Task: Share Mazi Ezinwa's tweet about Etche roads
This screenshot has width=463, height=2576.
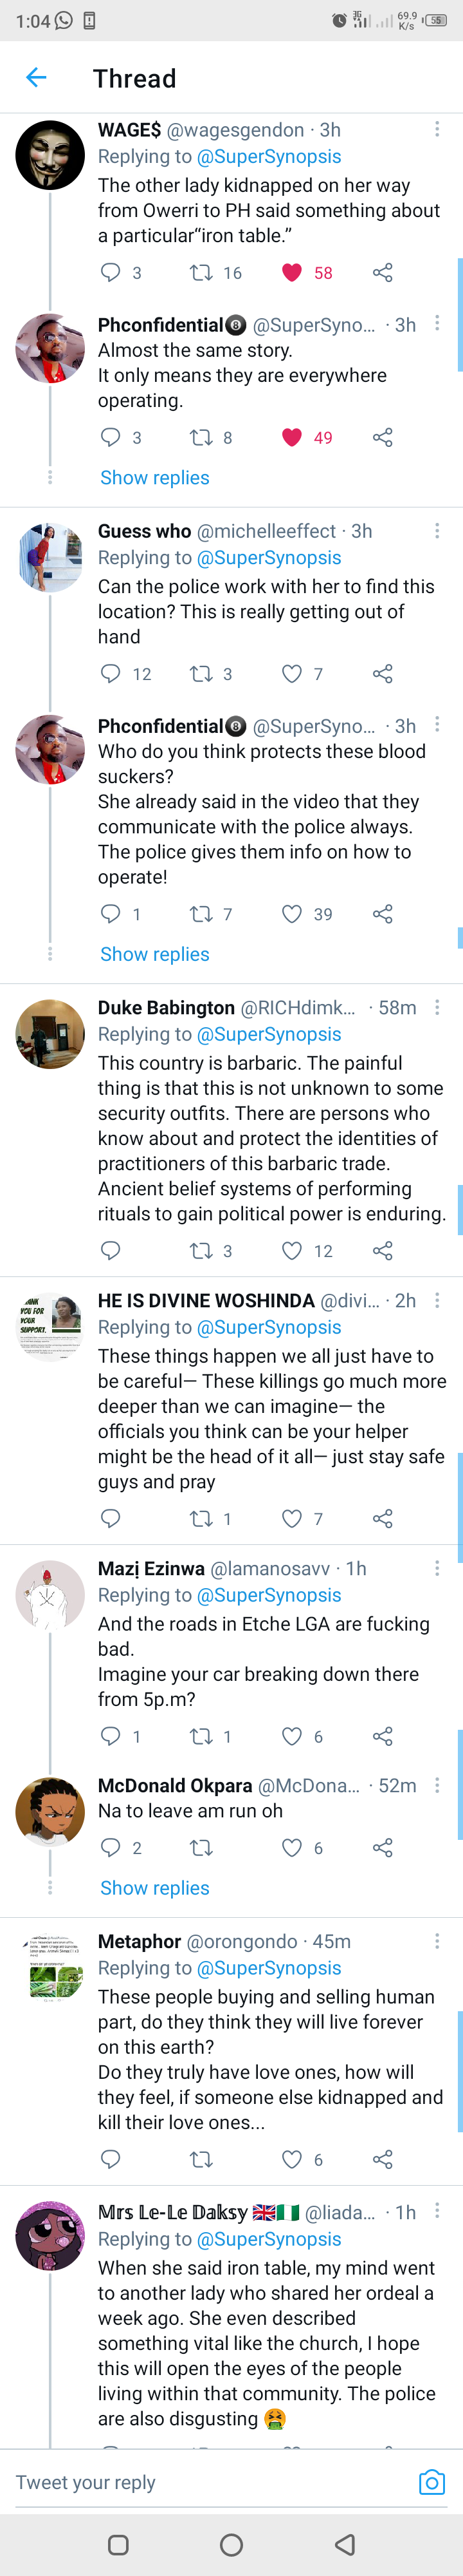Action: coord(382,1737)
